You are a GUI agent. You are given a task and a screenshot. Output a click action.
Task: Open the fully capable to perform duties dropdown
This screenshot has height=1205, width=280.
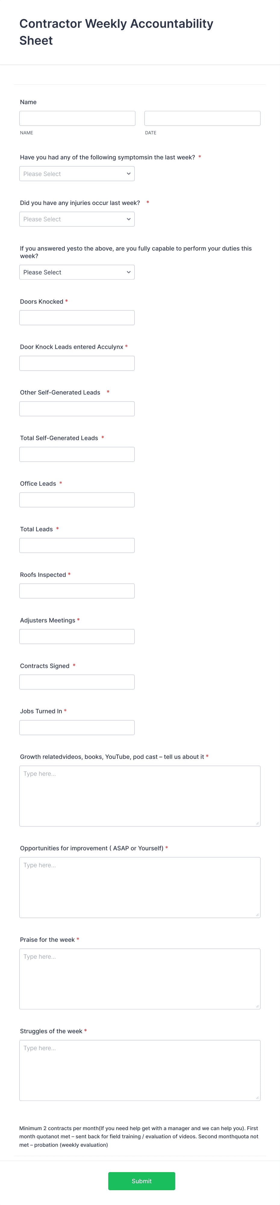point(77,272)
